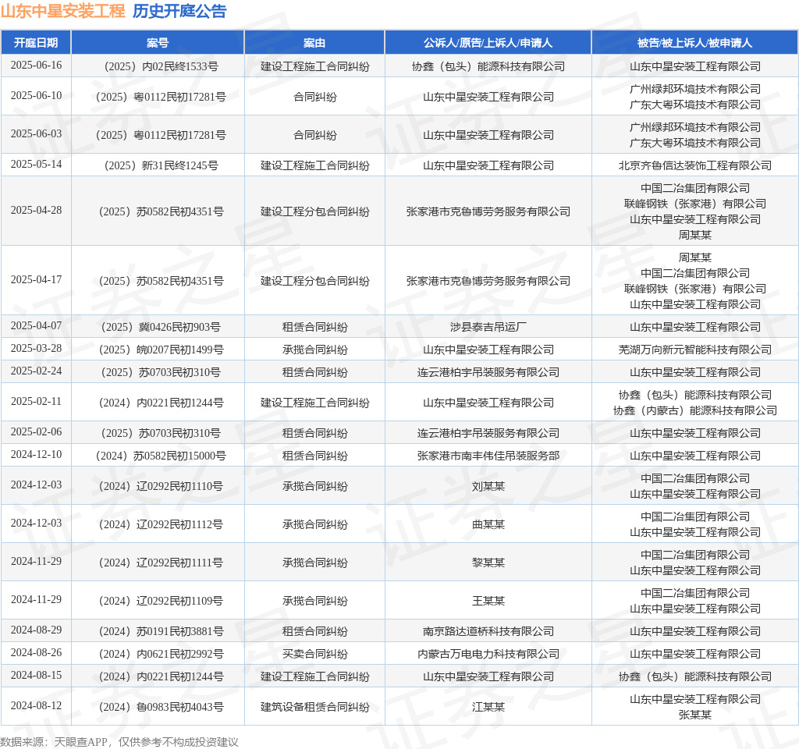This screenshot has width=799, height=749.
Task: Select the date cell 2024-08-26
Action: tap(36, 653)
